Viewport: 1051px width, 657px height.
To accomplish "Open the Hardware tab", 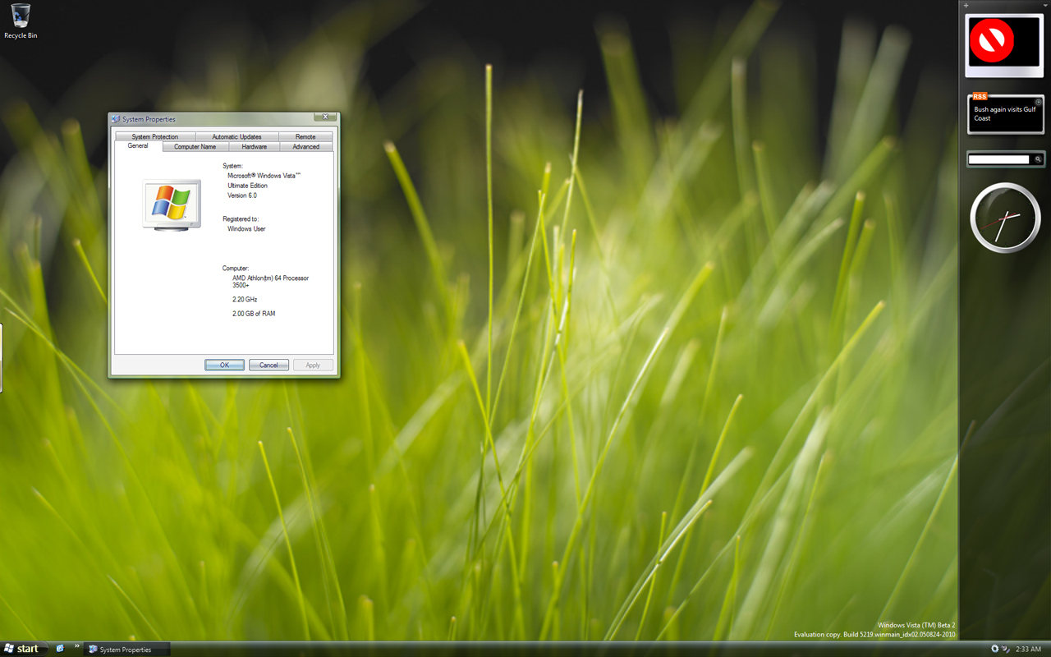I will (254, 147).
